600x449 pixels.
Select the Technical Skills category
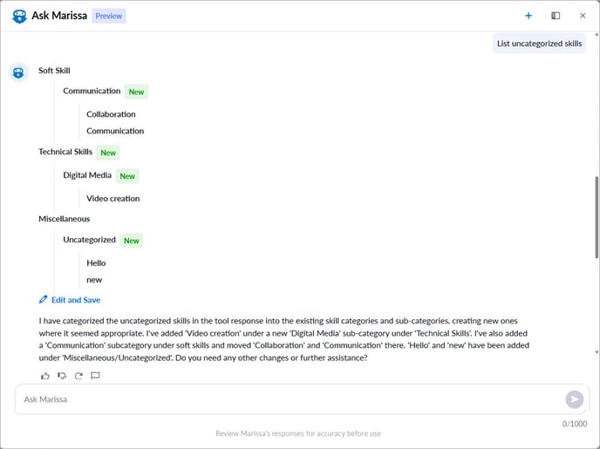click(x=65, y=152)
